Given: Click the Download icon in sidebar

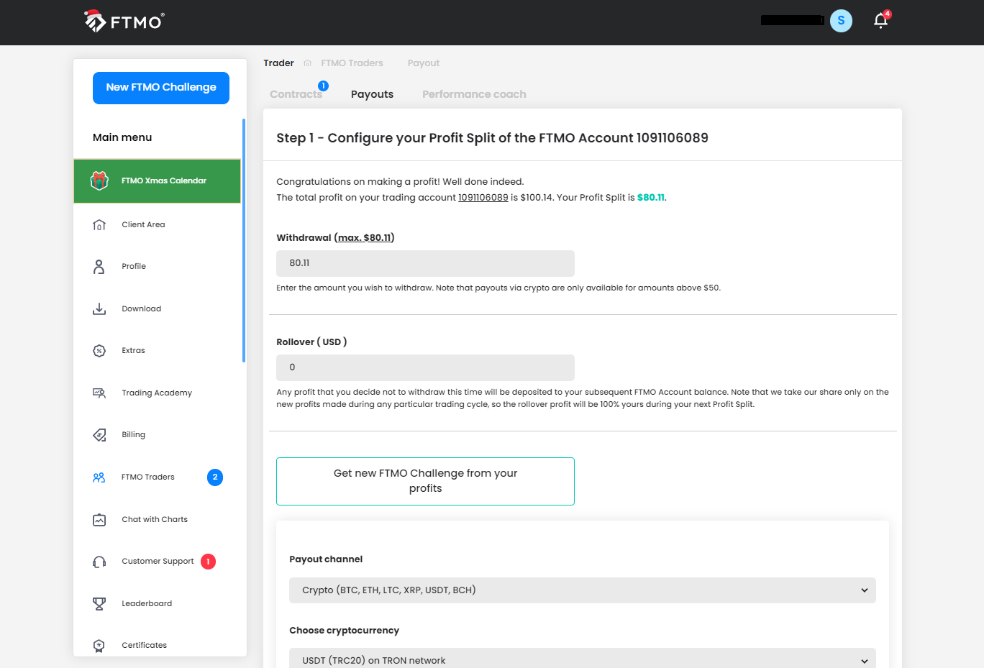Looking at the screenshot, I should [x=99, y=308].
